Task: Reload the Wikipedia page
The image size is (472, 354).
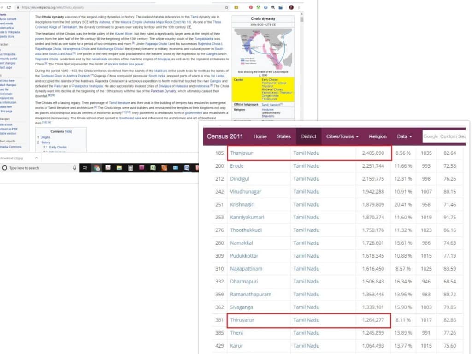Action: pyautogui.click(x=9, y=7)
